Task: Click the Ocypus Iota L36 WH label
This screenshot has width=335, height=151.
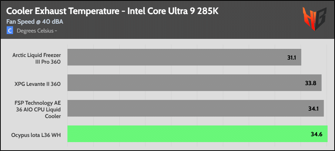Action: coord(36,135)
